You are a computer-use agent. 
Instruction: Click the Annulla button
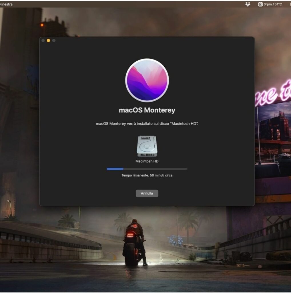point(147,193)
